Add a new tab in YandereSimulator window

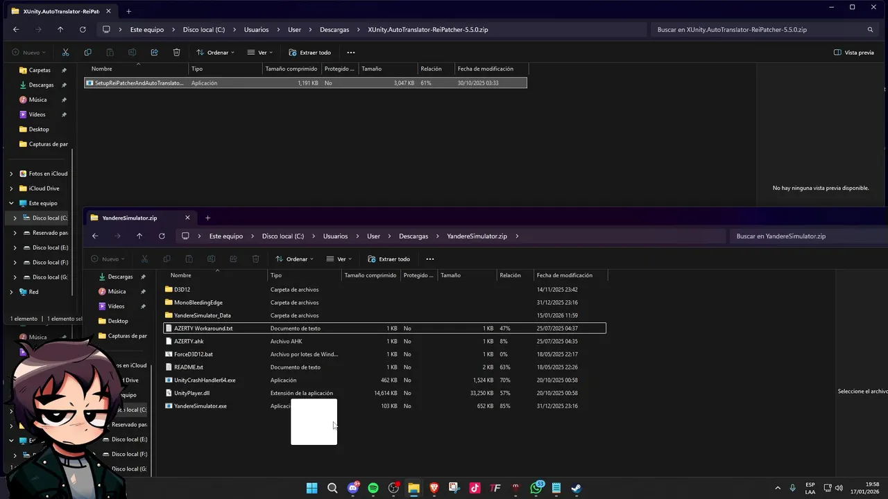coord(207,218)
